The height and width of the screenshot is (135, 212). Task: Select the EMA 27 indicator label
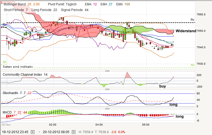pos(107,4)
